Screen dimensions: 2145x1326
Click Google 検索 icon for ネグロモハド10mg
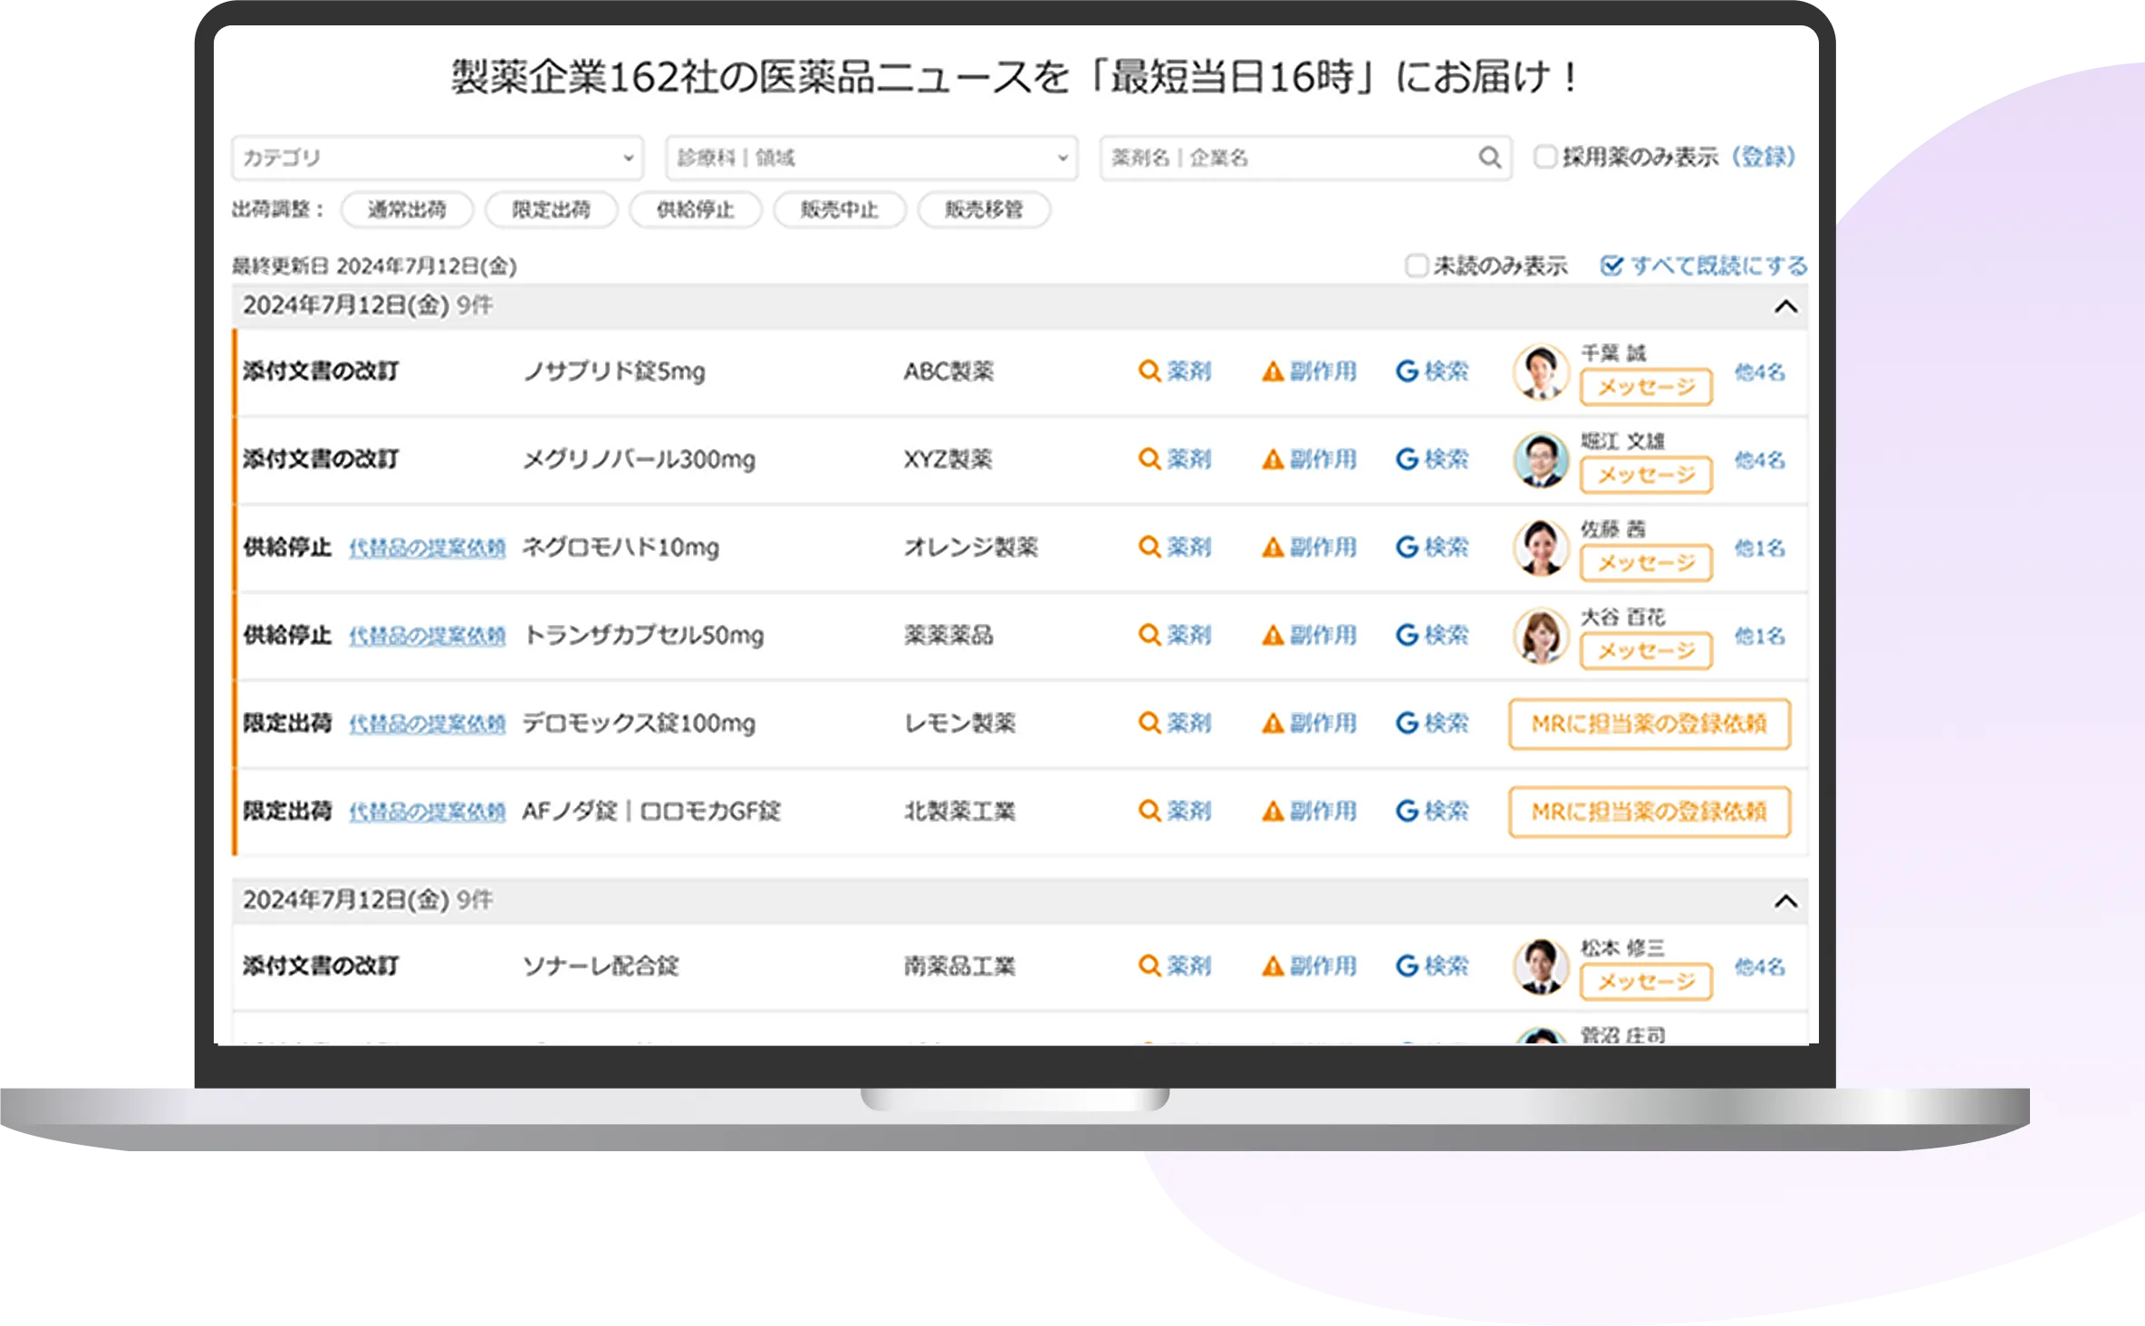tap(1407, 547)
